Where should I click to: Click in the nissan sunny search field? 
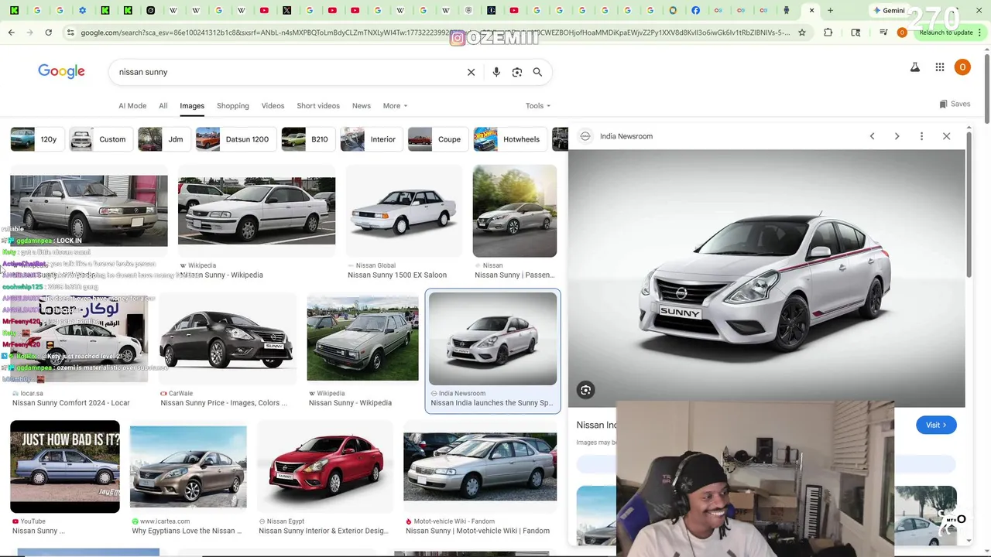point(286,72)
